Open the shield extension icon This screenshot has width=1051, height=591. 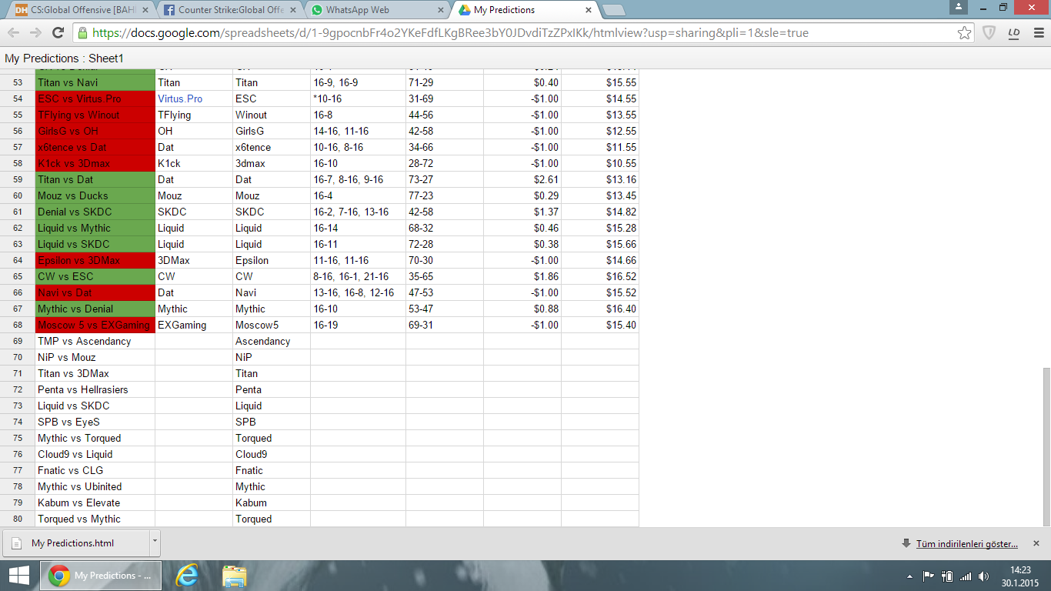pyautogui.click(x=990, y=33)
